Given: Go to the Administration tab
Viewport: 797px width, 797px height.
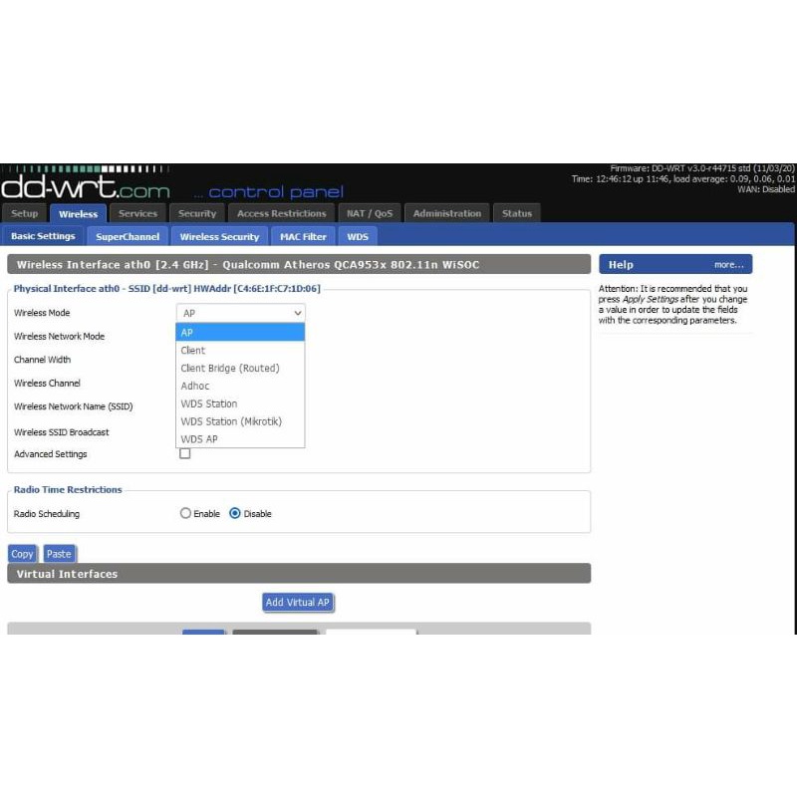Looking at the screenshot, I should click(x=447, y=213).
